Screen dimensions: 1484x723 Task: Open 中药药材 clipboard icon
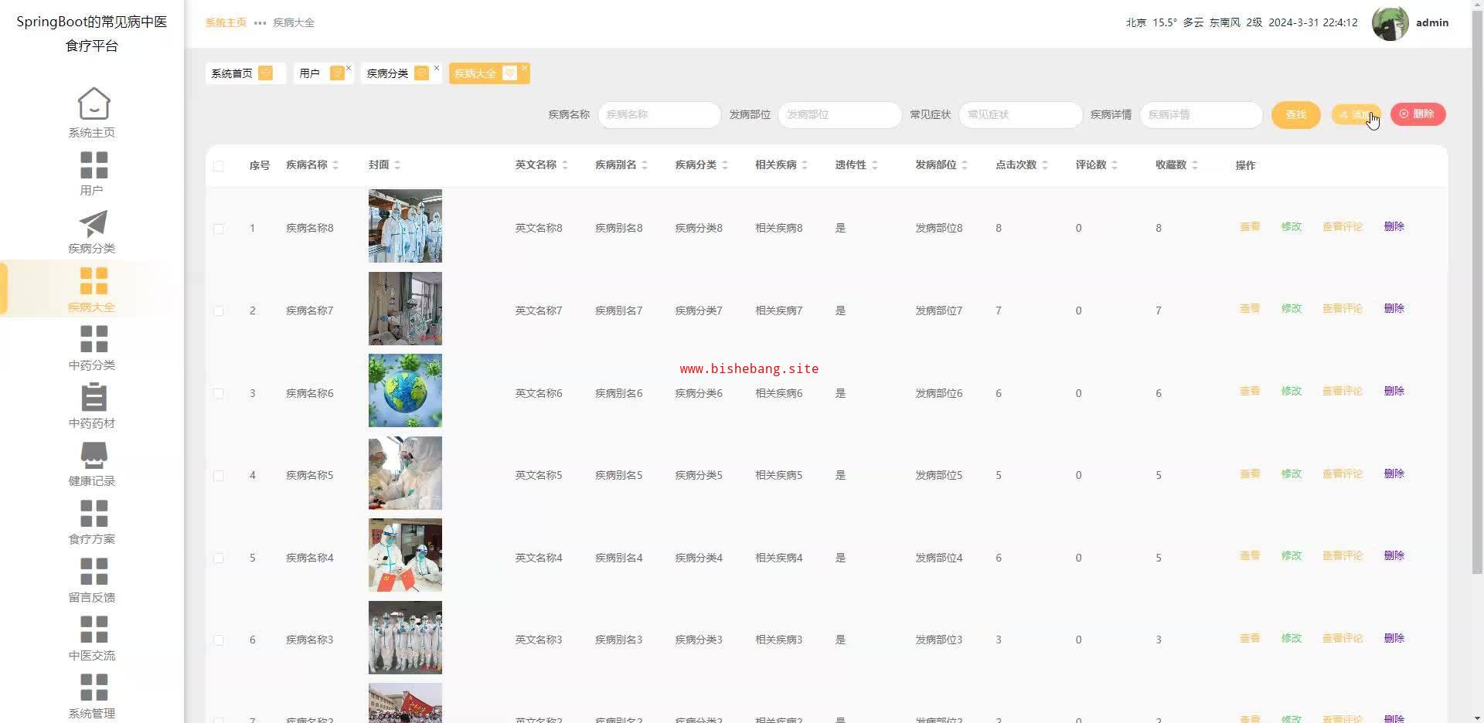94,397
